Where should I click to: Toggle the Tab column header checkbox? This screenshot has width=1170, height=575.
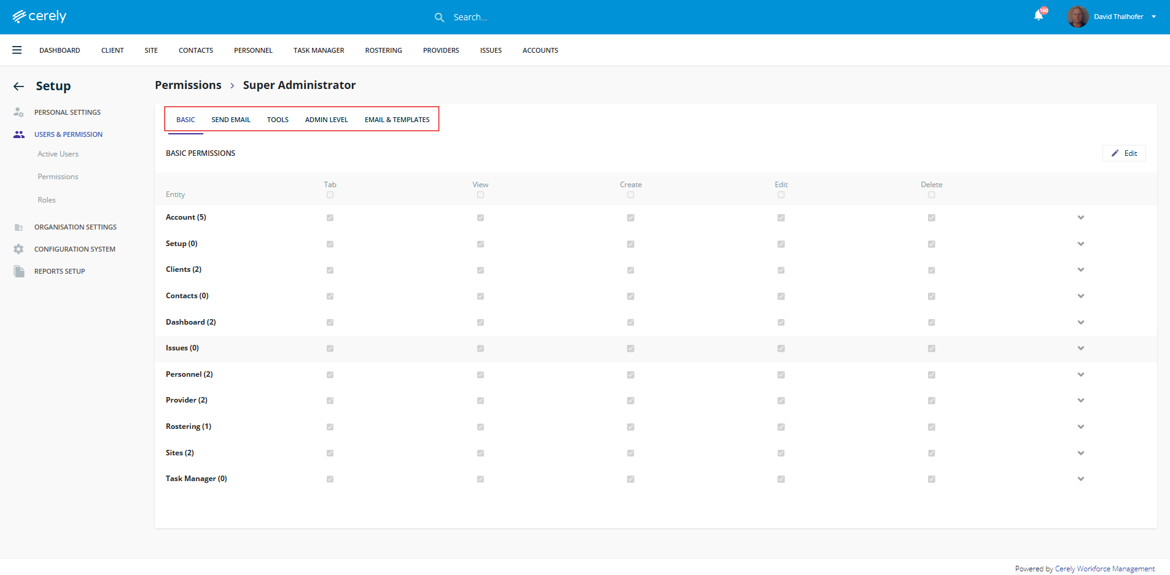[x=330, y=195]
